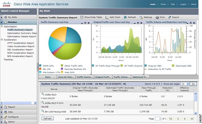Click the Traffic Summ... chart button
The width and height of the screenshot is (202, 124).
click(85, 77)
